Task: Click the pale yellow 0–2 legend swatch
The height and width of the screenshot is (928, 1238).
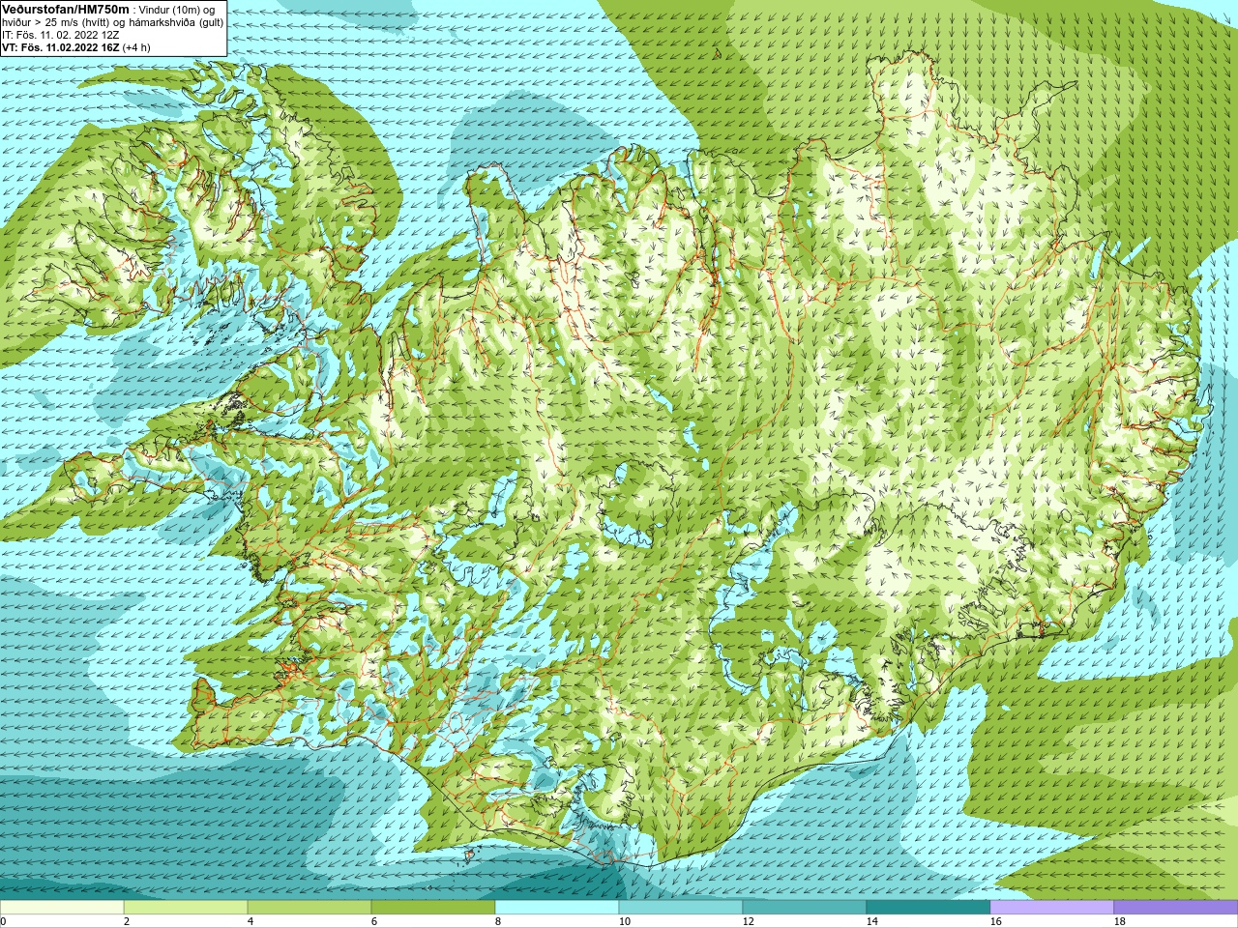Action: (x=62, y=908)
